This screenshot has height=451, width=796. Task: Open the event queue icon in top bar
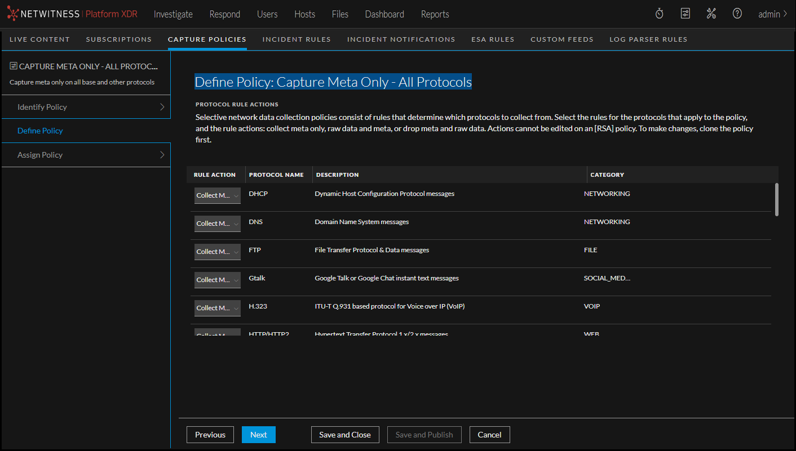click(x=685, y=13)
